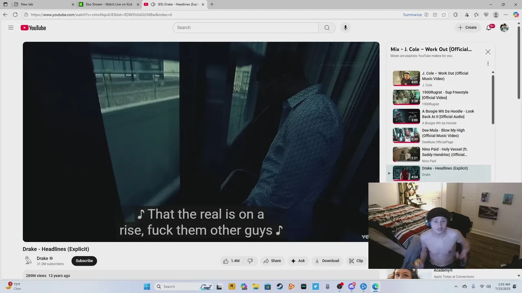Click the Clip button
Image resolution: width=522 pixels, height=293 pixels.
[x=356, y=261]
